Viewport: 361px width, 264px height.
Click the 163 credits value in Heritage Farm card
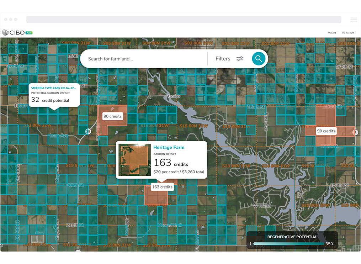click(171, 163)
